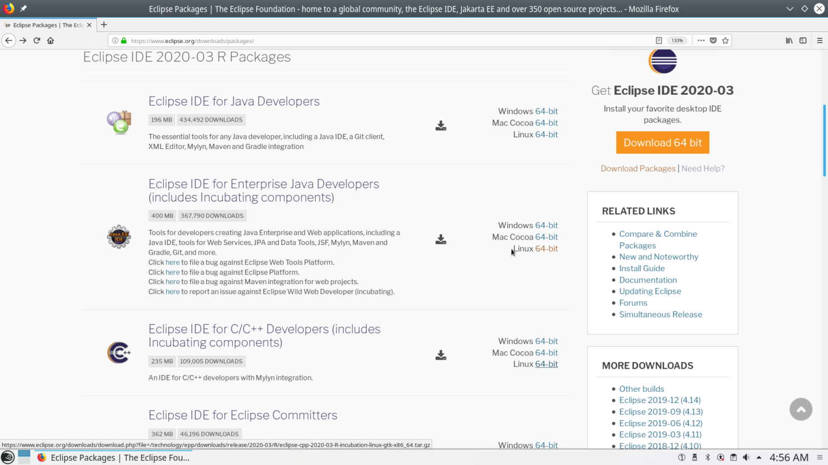The image size is (828, 465).
Task: Click download icon beside C/C++ Developers package
Action: tap(440, 355)
